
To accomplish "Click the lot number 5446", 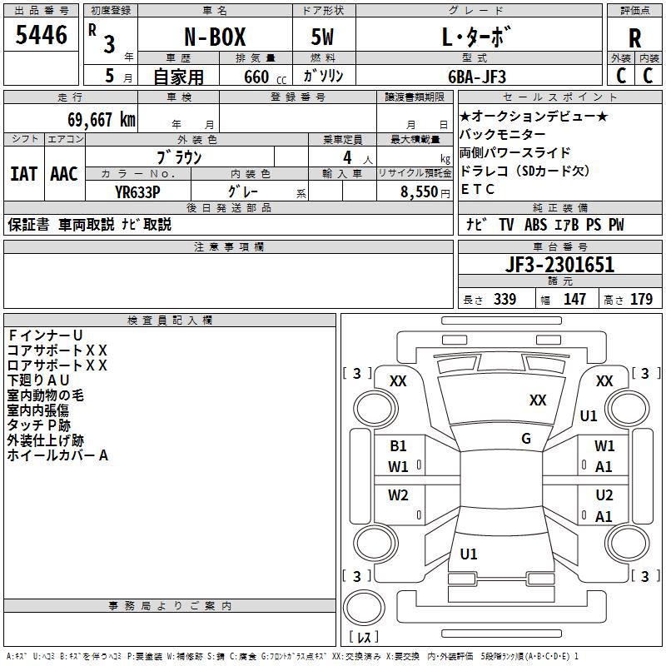I will tap(42, 36).
